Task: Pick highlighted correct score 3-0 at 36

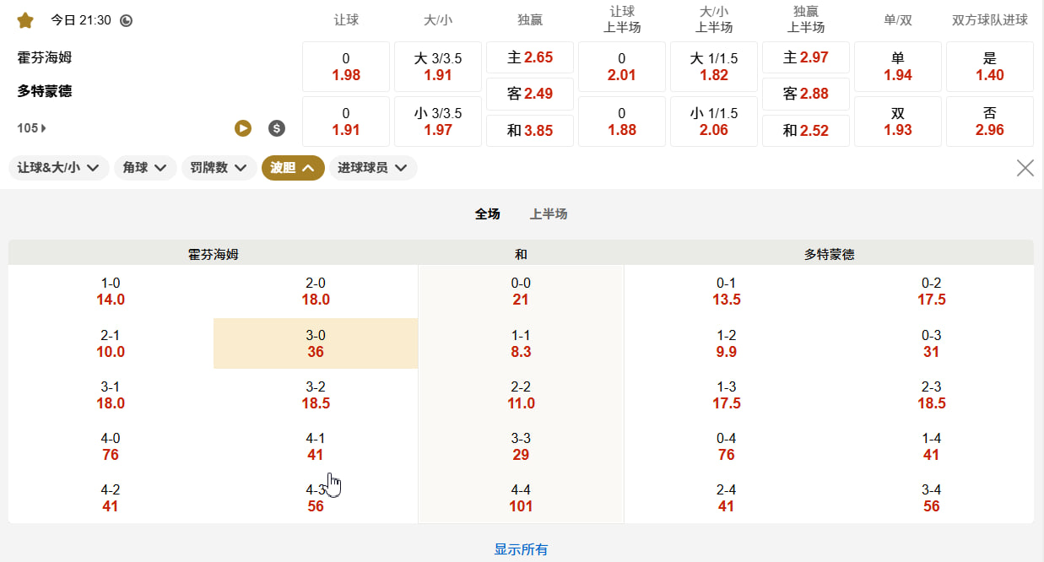Action: pyautogui.click(x=316, y=343)
